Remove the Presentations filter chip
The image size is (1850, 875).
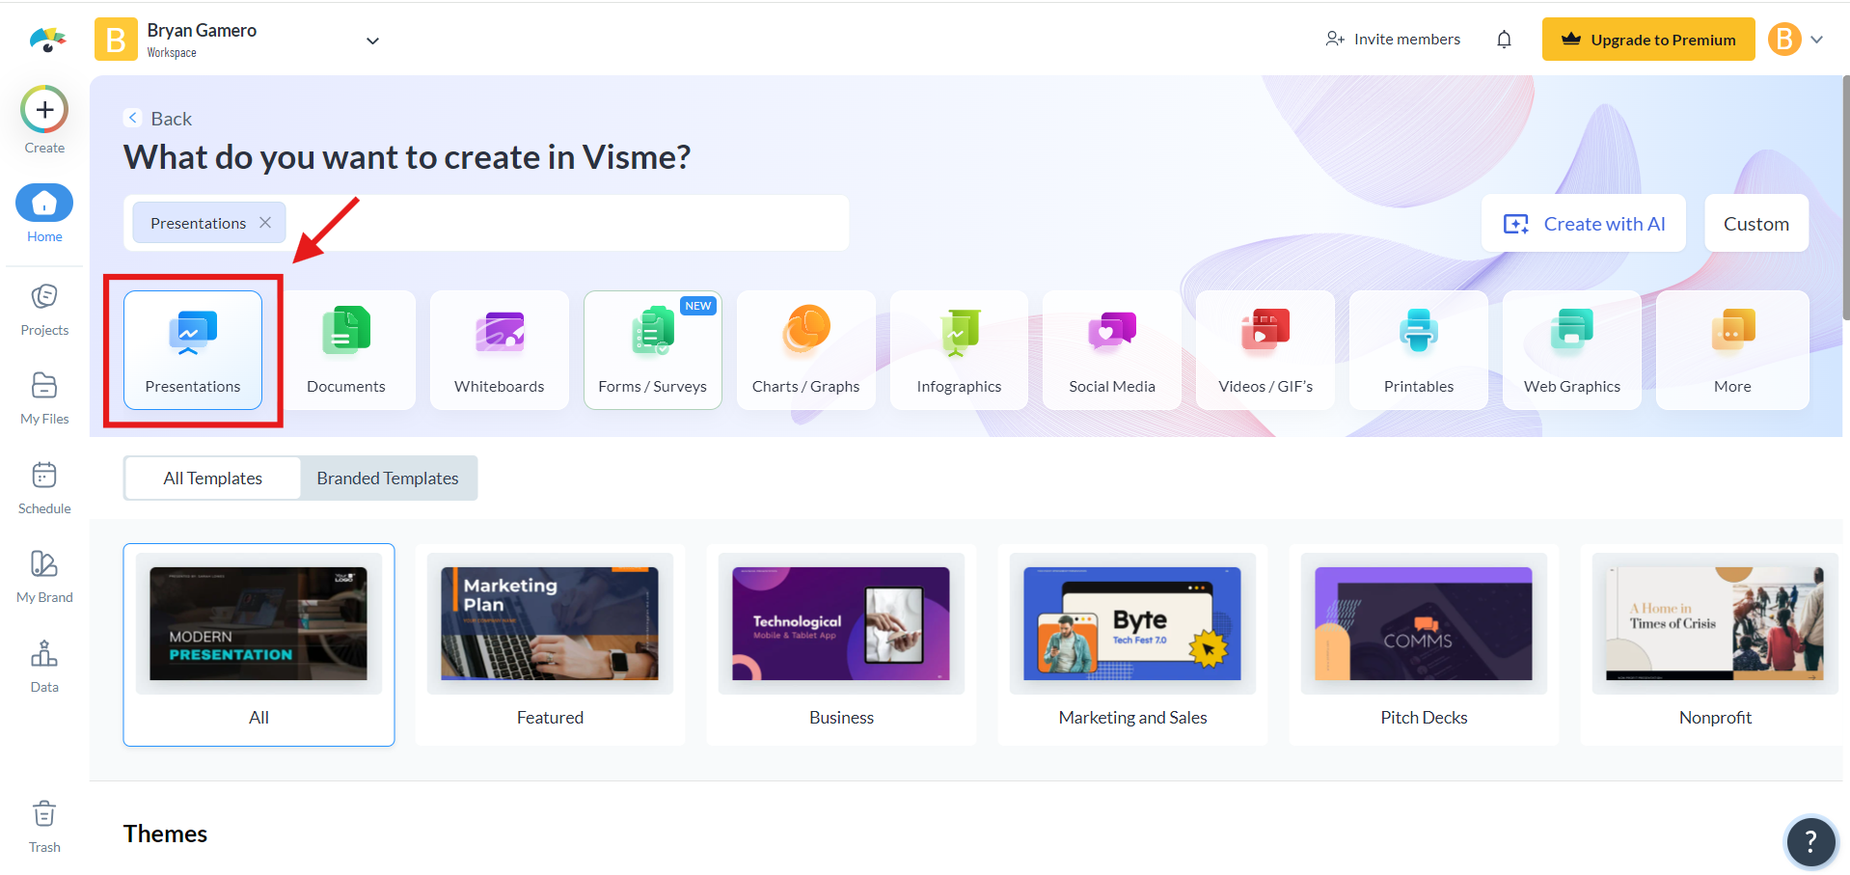(x=265, y=223)
